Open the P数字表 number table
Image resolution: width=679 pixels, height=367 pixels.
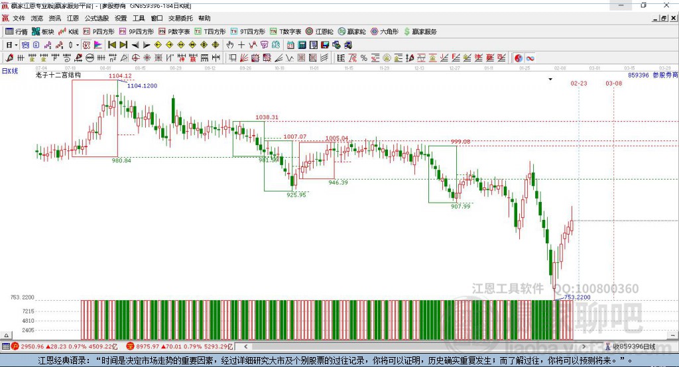click(174, 32)
